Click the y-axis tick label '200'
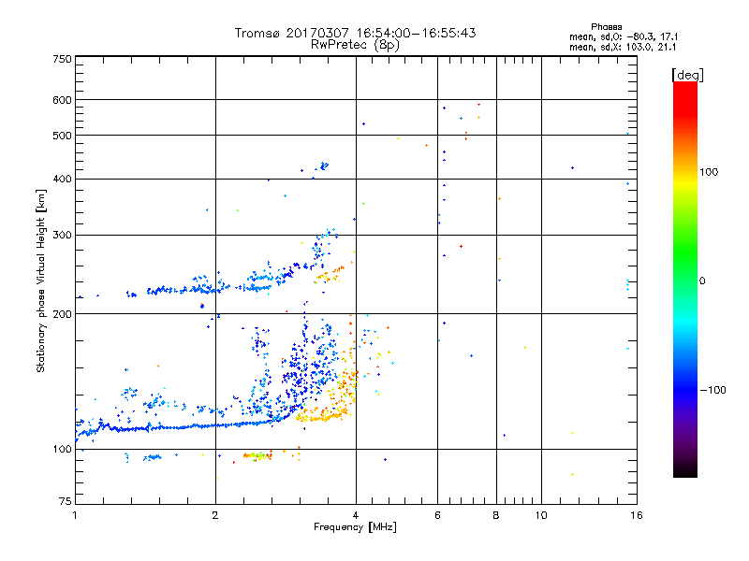This screenshot has height=561, width=749. click(62, 314)
